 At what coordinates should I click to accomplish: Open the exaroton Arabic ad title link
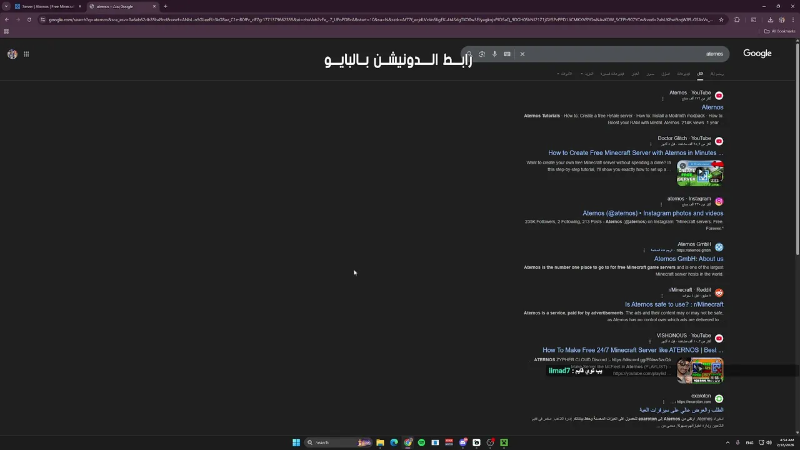pyautogui.click(x=681, y=410)
